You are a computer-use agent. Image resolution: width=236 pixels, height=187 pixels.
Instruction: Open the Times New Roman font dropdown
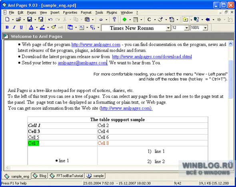pos(168,28)
